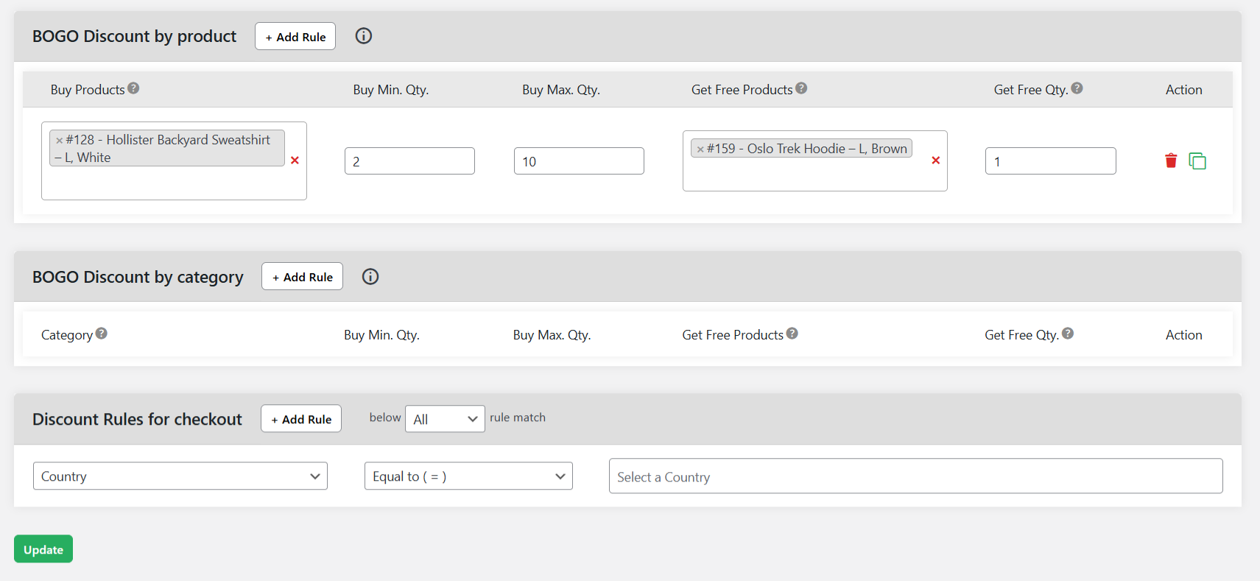Click the Action header in product table
The width and height of the screenshot is (1260, 581).
tap(1183, 89)
